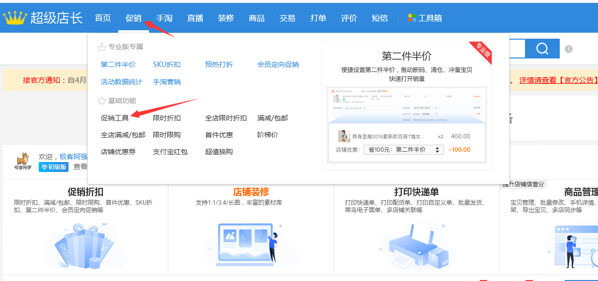The image size is (598, 281).
Task: Click the 专业版专属 section heading
Action: click(126, 47)
